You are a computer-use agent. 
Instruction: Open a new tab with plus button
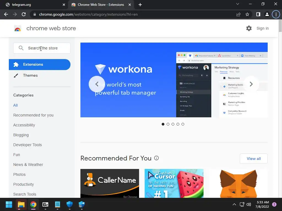pos(140,5)
